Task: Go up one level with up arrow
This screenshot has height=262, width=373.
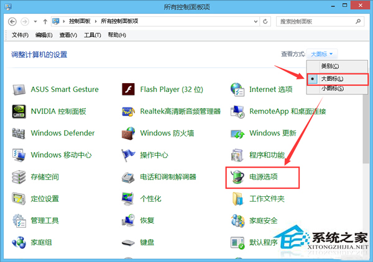Action: click(x=45, y=22)
